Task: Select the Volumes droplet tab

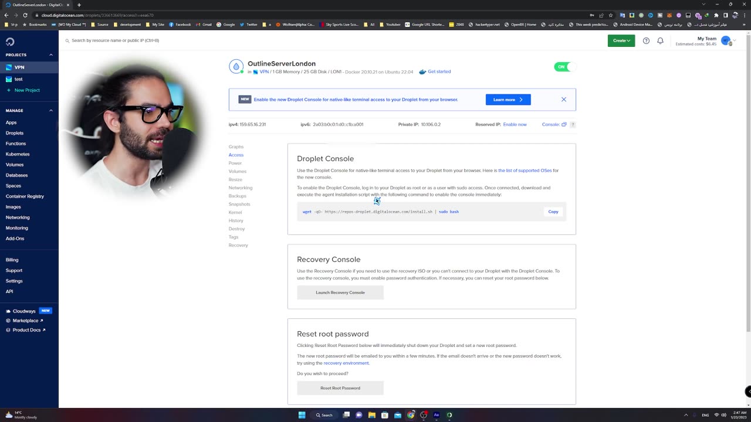Action: [238, 171]
